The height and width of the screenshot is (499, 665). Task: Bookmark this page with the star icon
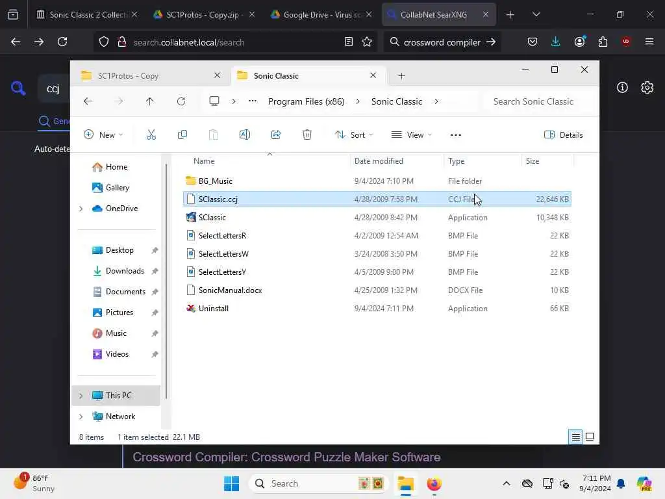[x=367, y=42]
